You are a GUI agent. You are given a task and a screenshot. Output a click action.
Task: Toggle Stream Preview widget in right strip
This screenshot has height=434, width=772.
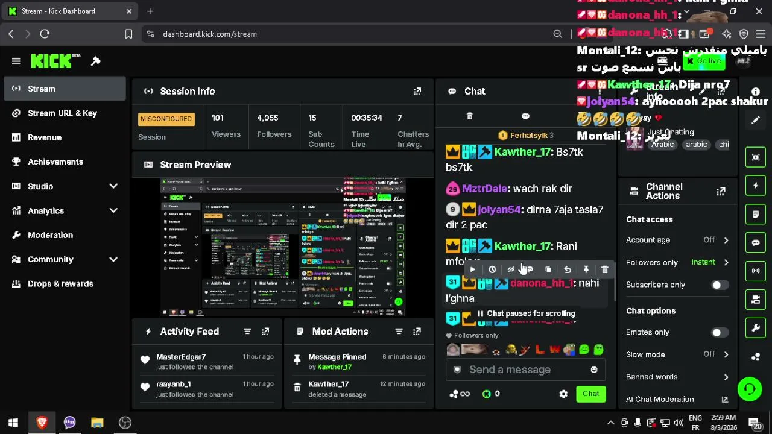tap(756, 157)
